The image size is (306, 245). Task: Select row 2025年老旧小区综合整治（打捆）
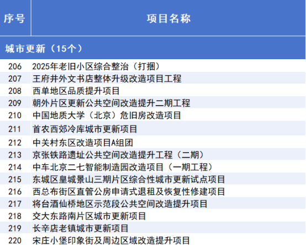152,66
